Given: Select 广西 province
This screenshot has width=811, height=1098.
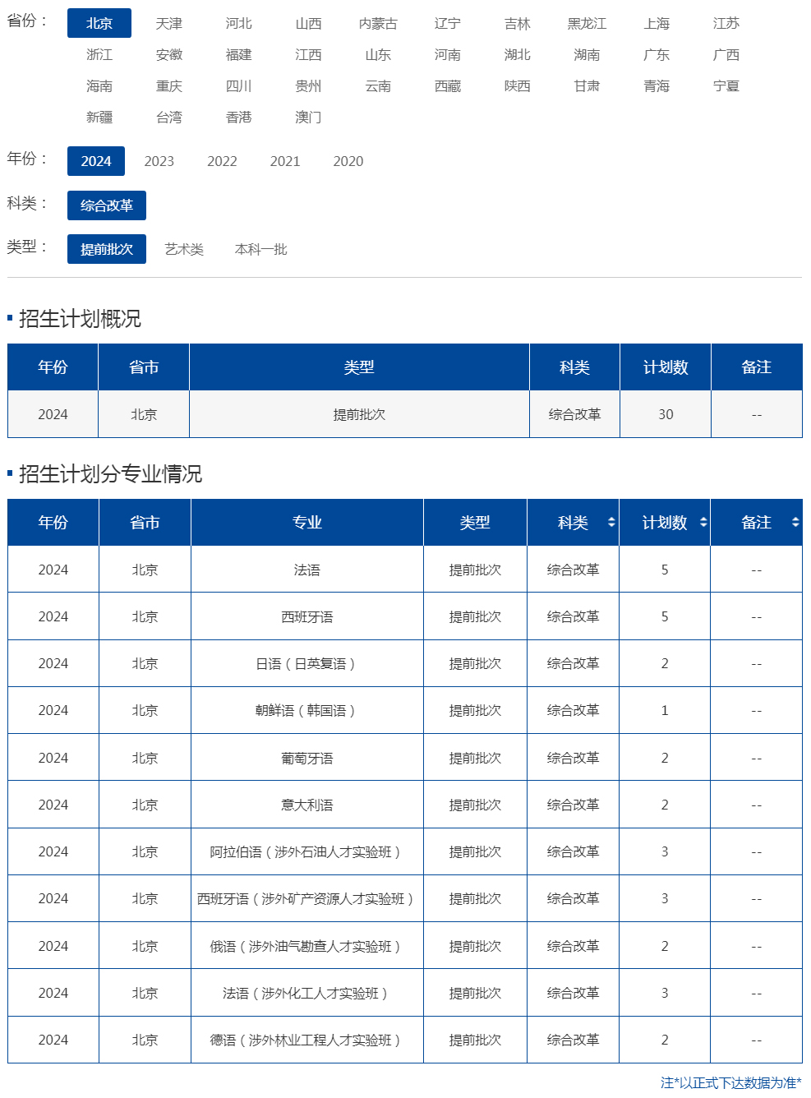Looking at the screenshot, I should pos(726,54).
